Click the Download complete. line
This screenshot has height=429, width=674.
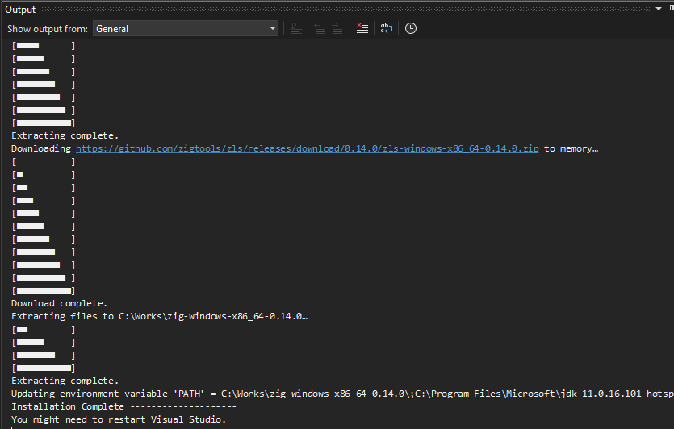pyautogui.click(x=59, y=303)
